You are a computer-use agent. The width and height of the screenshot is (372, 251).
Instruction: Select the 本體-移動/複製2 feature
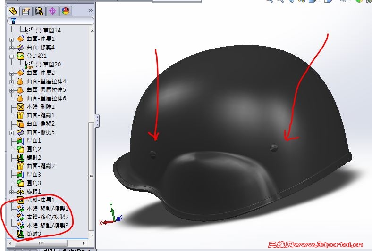point(42,217)
